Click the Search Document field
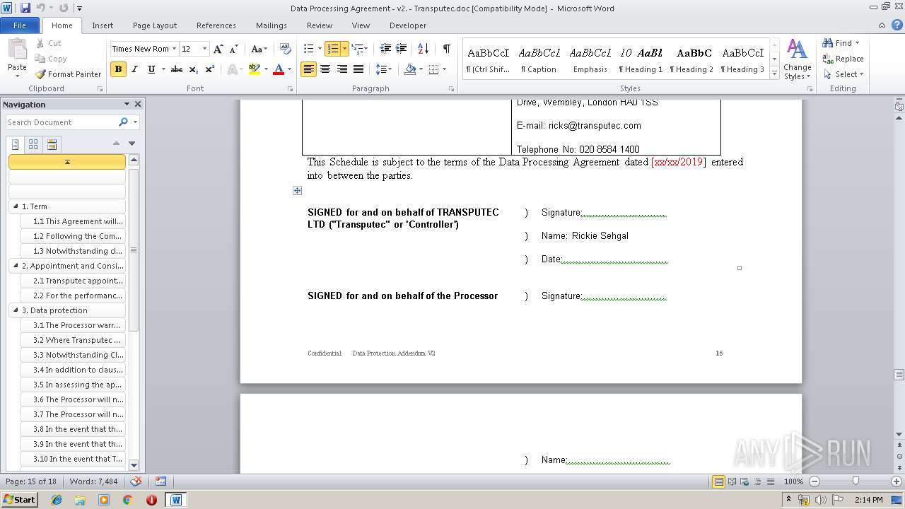Image resolution: width=905 pixels, height=509 pixels. coord(62,122)
